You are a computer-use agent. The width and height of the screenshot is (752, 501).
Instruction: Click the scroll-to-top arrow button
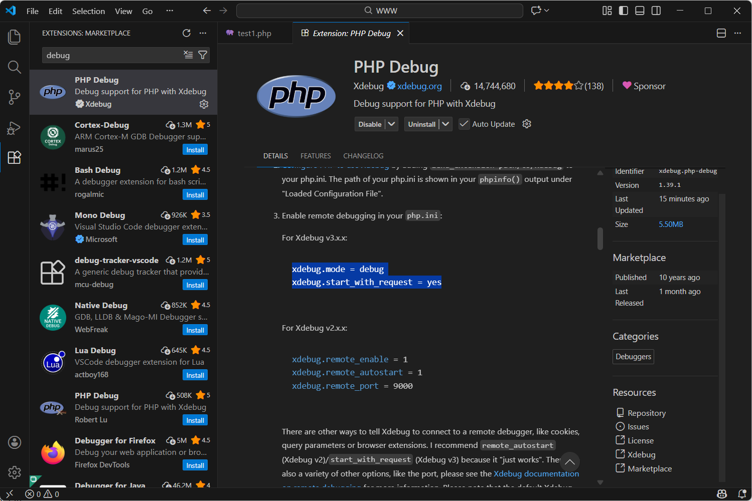[570, 462]
